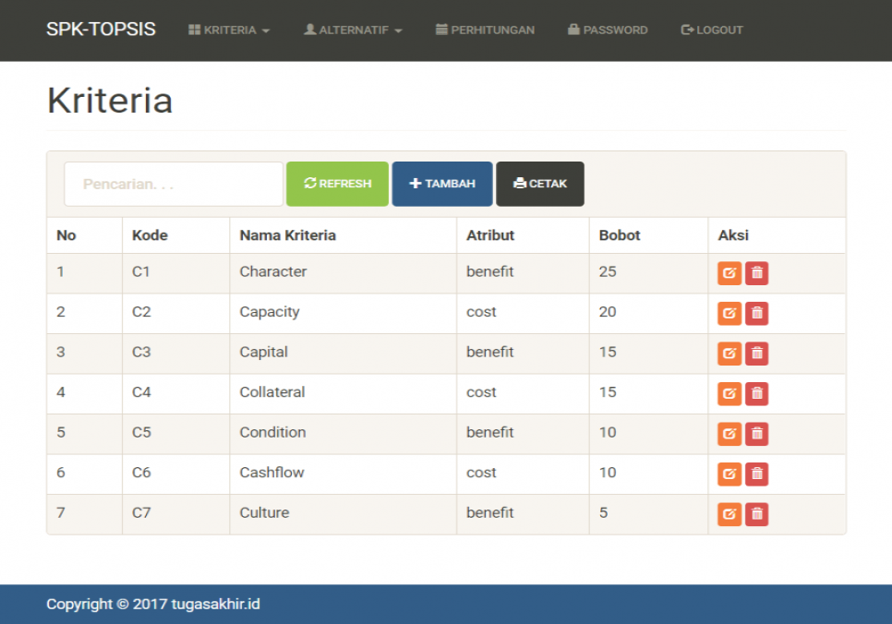Image resolution: width=892 pixels, height=624 pixels.
Task: Click Tambah to add a criterion
Action: tap(442, 184)
